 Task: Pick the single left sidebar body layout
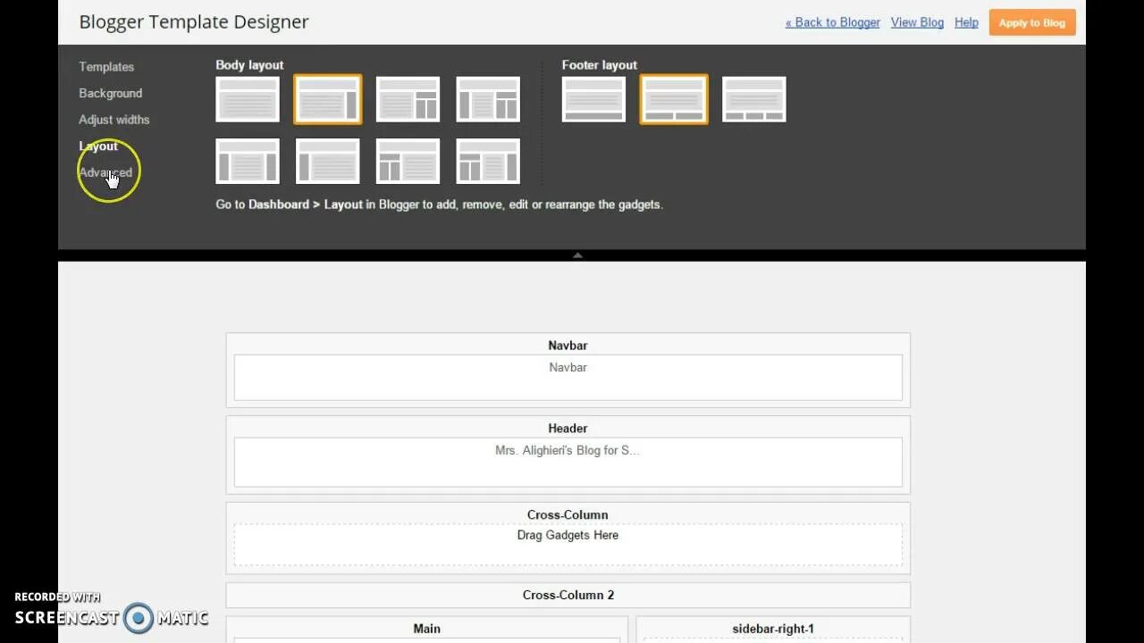pos(328,161)
